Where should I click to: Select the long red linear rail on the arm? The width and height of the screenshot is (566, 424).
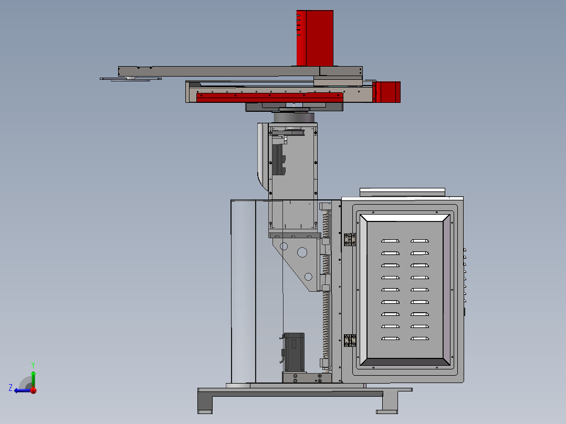pos(270,98)
